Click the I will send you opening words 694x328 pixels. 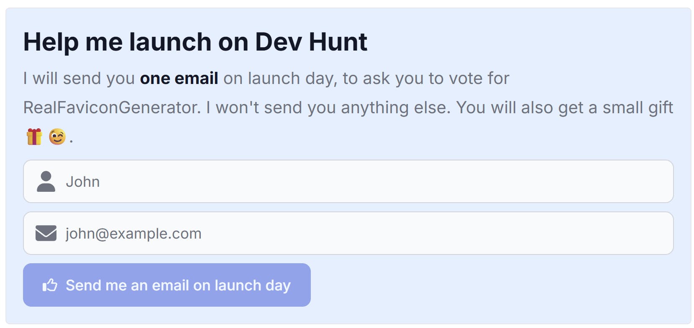79,79
